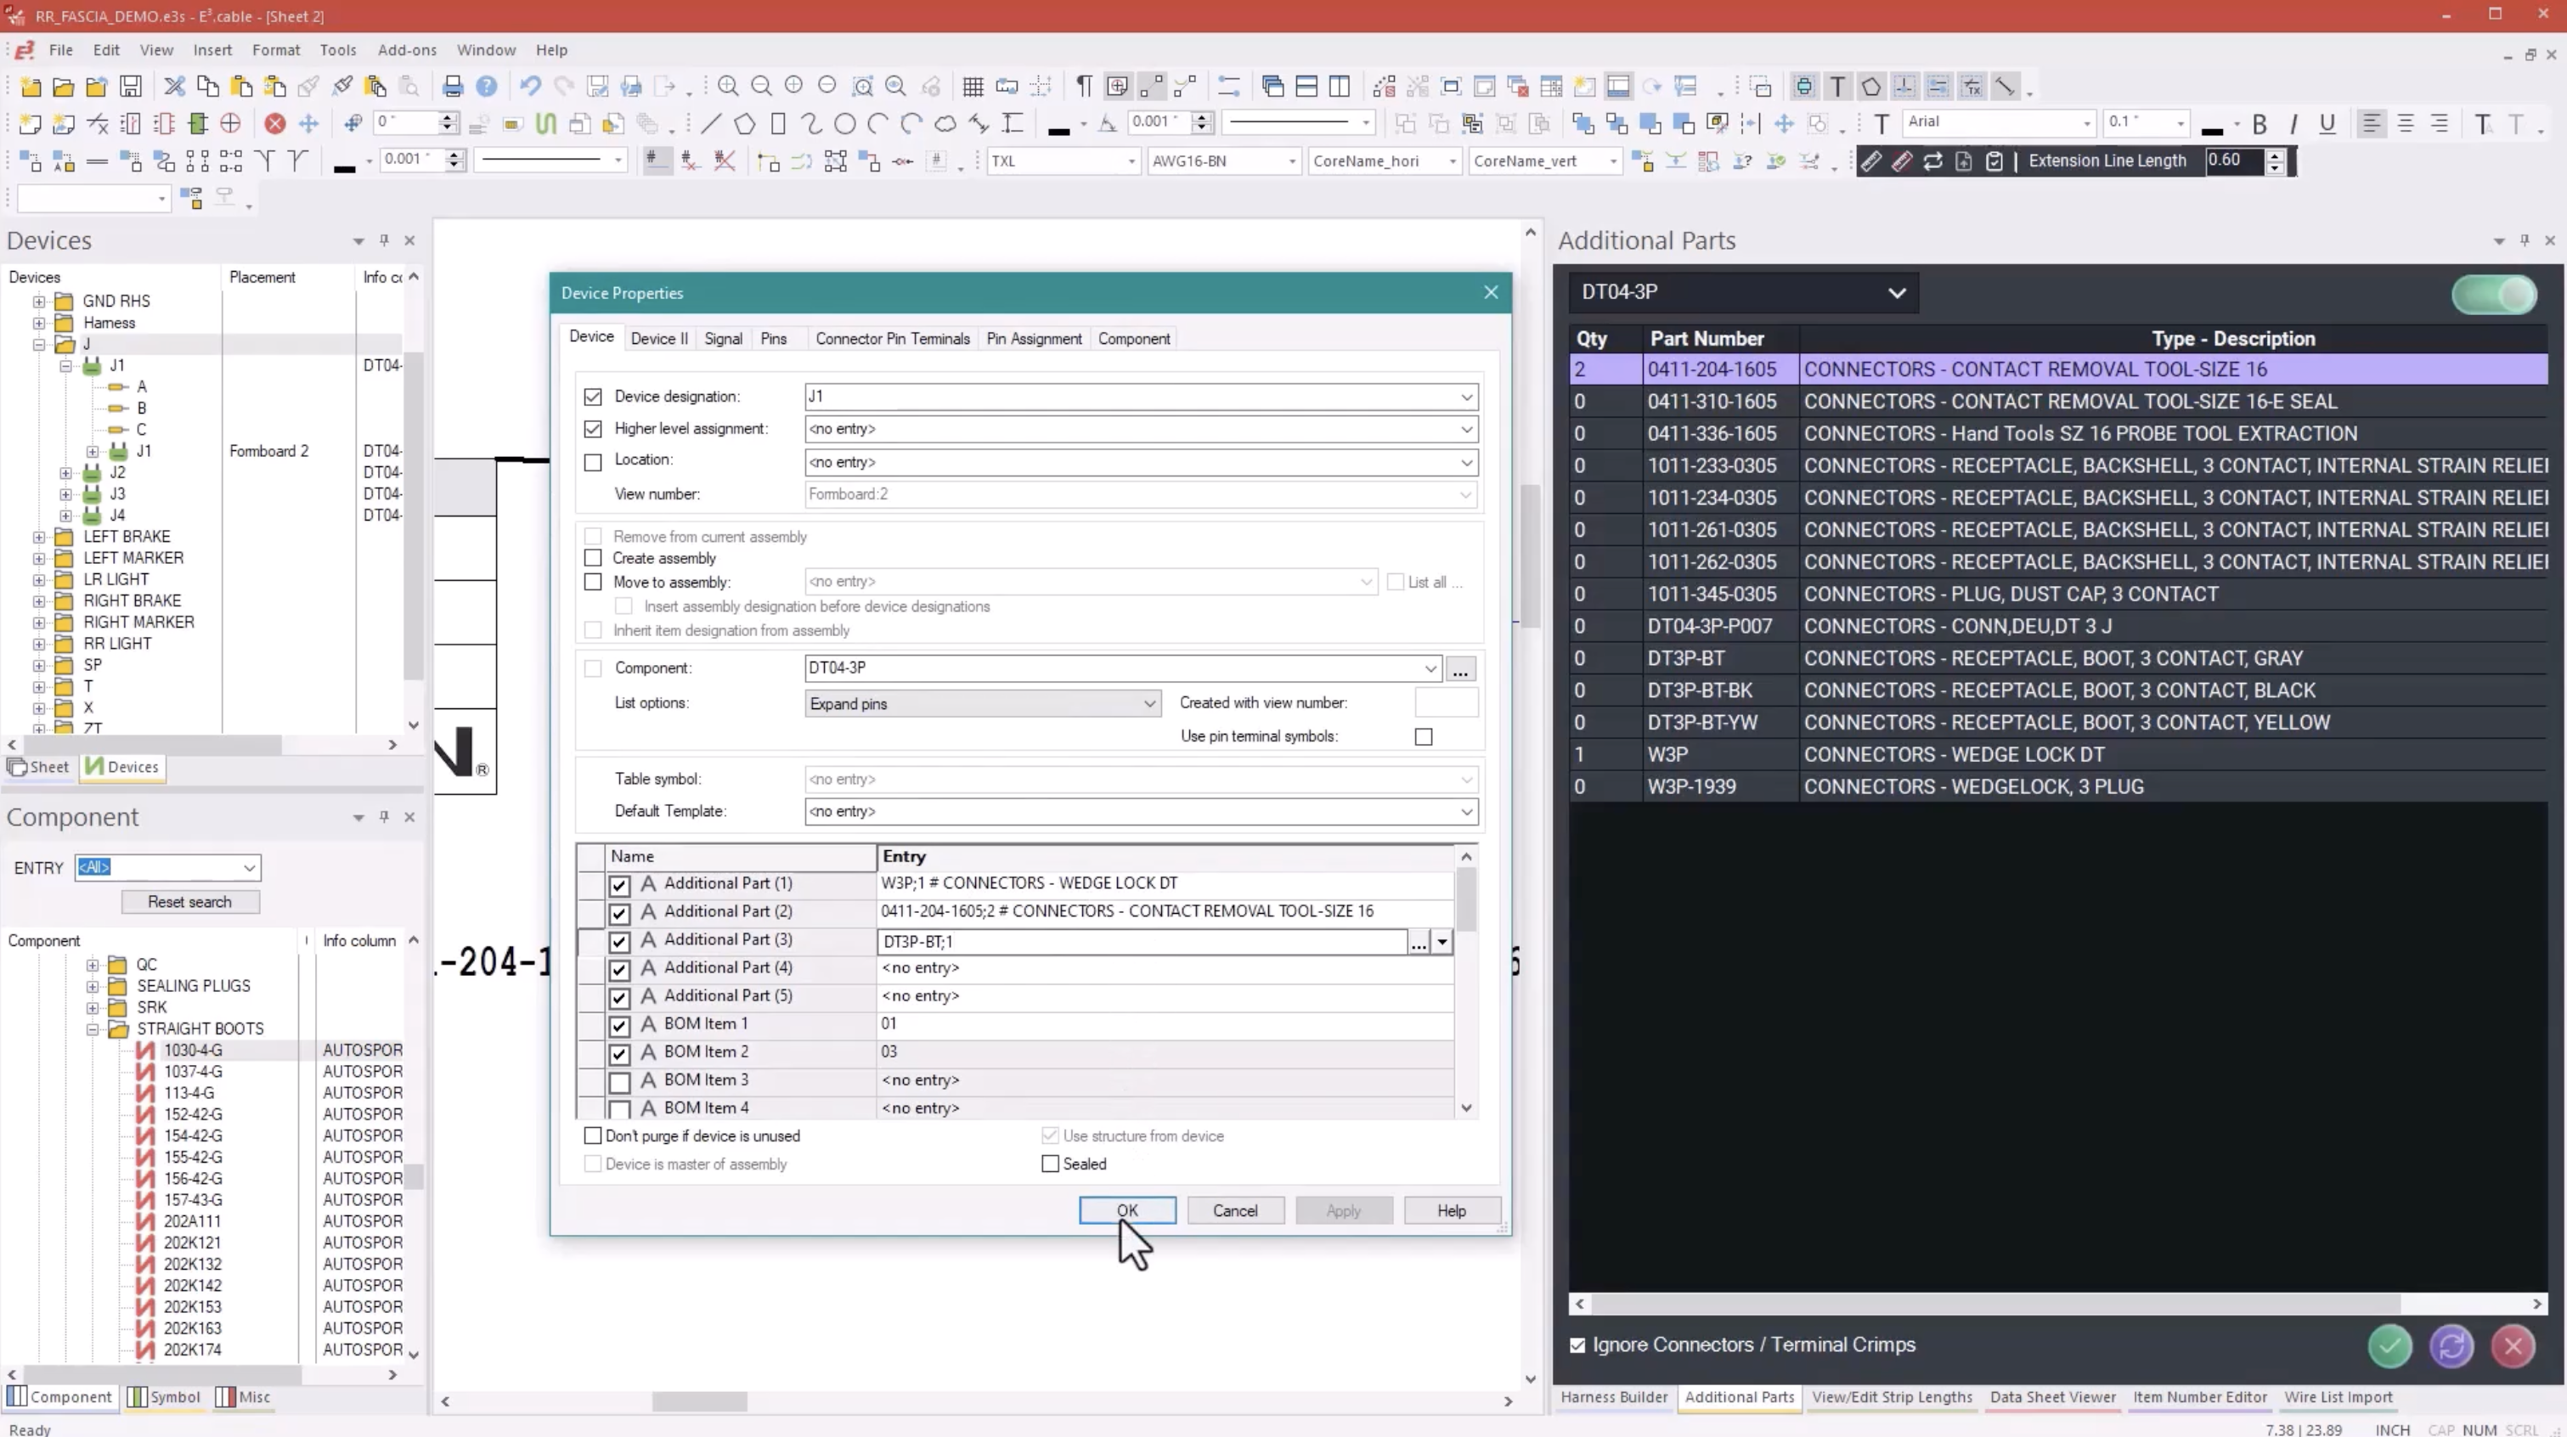Click the Bold formatting icon
Screen dimensions: 2567x1437
pos(2260,123)
